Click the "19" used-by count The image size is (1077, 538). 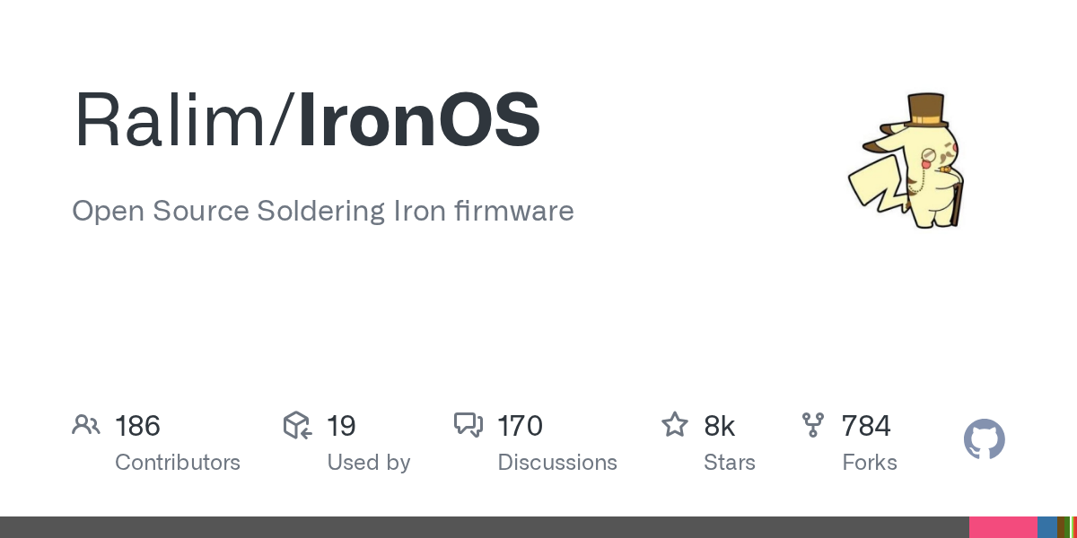click(341, 426)
